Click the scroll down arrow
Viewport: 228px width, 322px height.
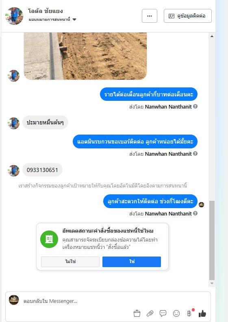pyautogui.click(x=212, y=283)
